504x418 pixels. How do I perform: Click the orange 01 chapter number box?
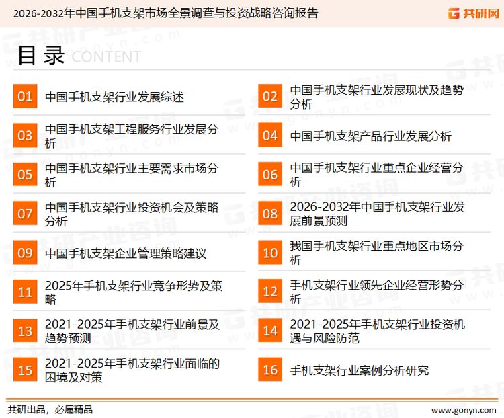click(25, 96)
